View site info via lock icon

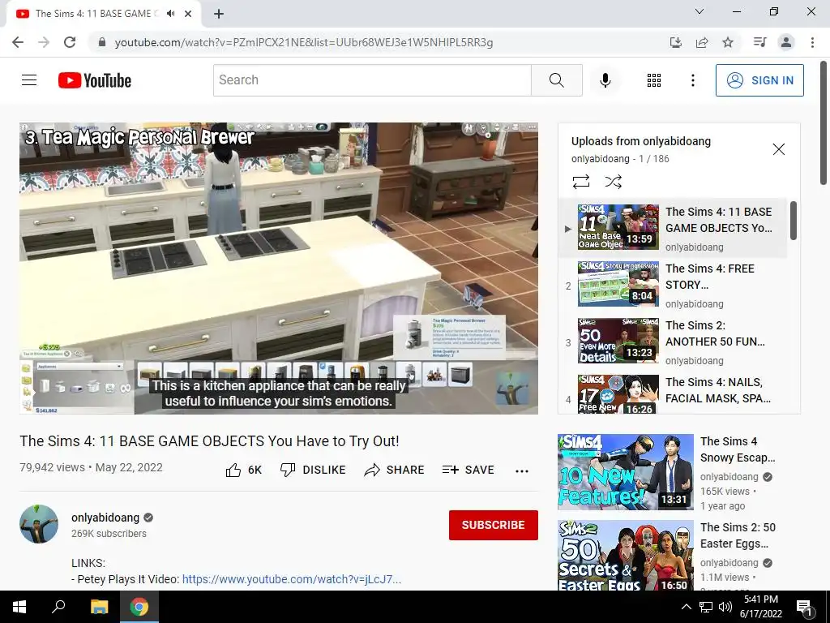pos(102,42)
